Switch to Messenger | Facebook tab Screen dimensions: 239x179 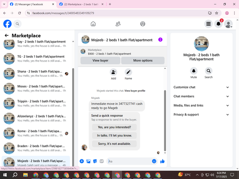pyautogui.click(x=32, y=4)
